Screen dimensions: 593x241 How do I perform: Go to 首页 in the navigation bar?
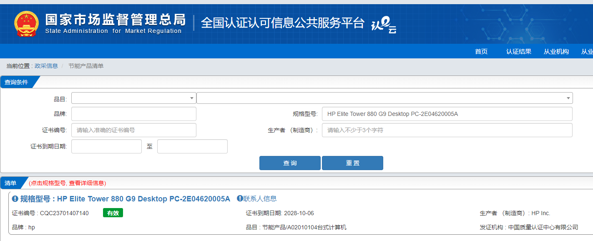481,51
